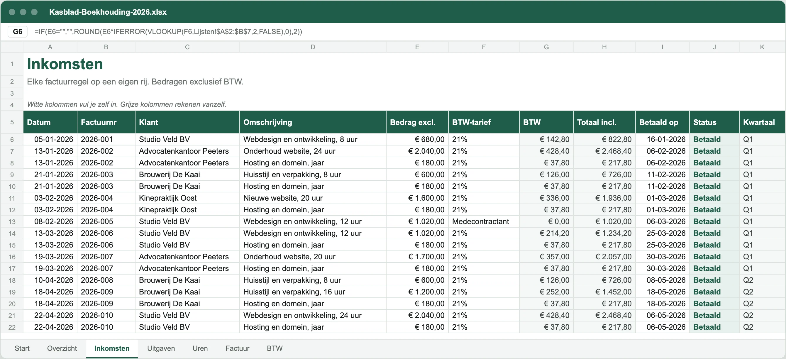The height and width of the screenshot is (359, 786).
Task: Select column K header
Action: pos(762,47)
